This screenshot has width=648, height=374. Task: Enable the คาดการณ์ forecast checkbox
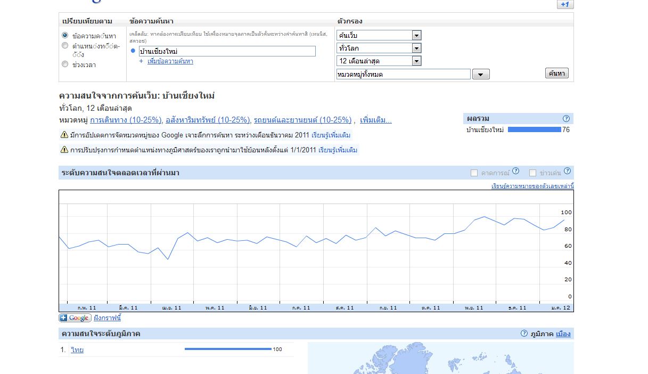474,173
